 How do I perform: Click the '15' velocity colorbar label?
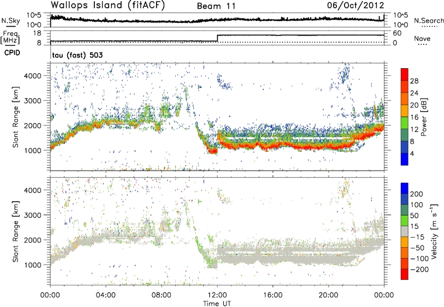pyautogui.click(x=414, y=227)
